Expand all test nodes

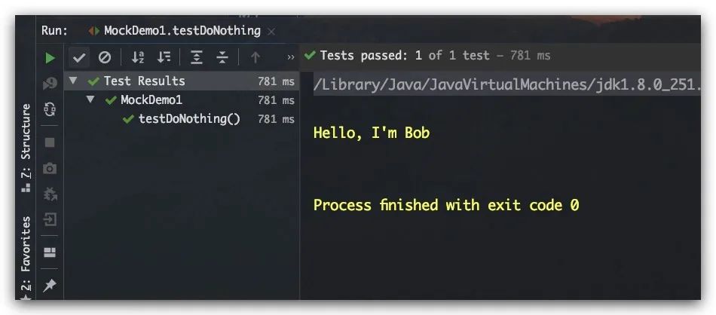(x=197, y=57)
